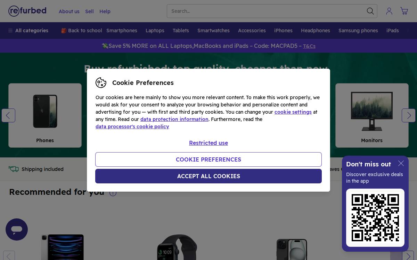
Task: Open data protection information link
Action: tap(174, 119)
